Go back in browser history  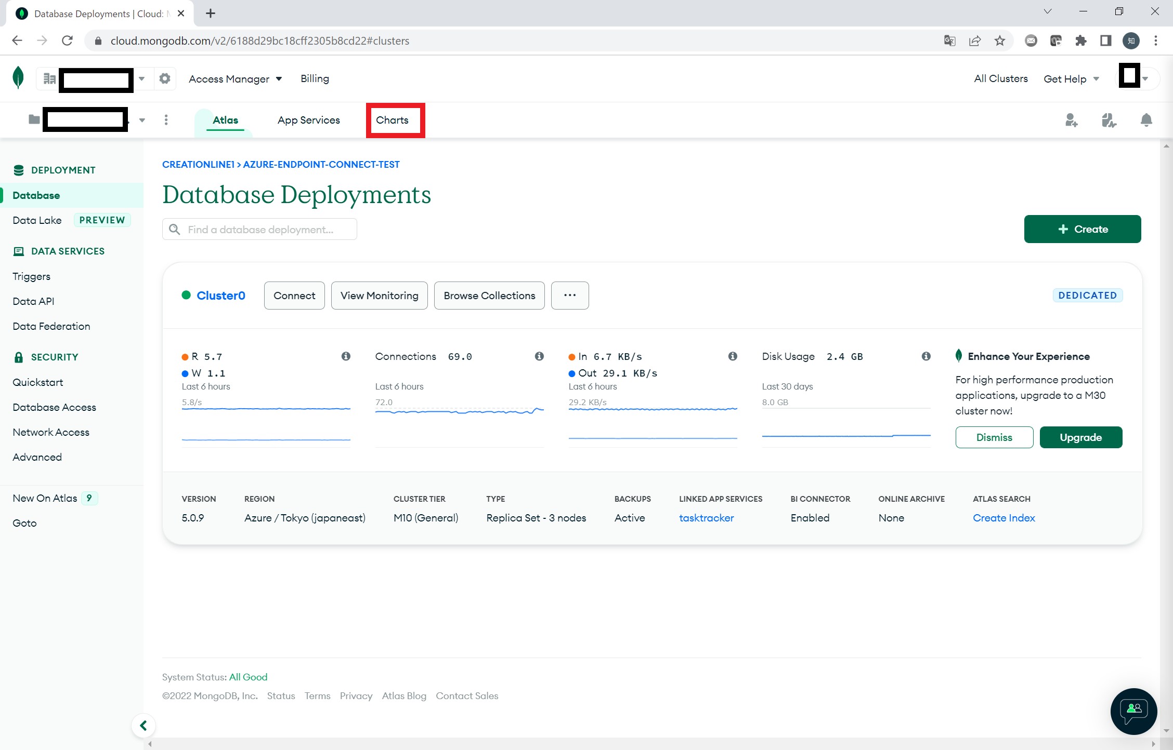click(17, 41)
